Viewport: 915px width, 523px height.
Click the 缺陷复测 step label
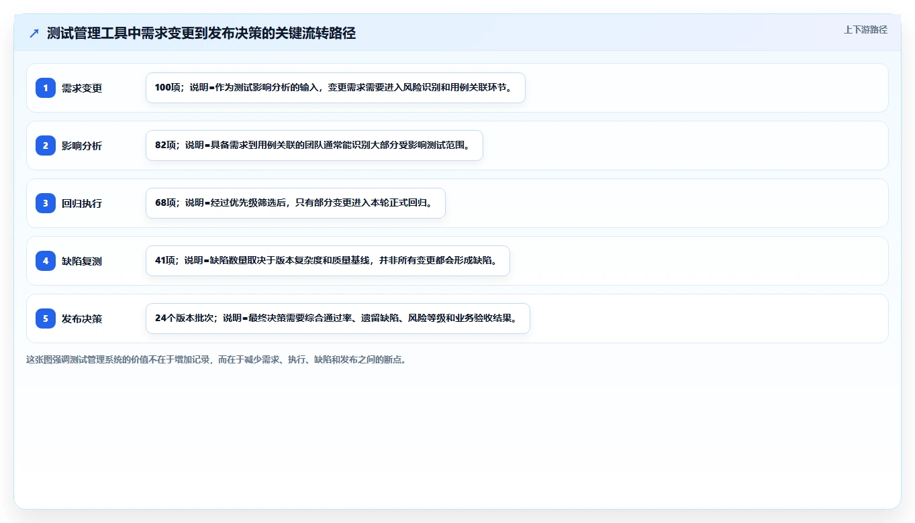point(82,261)
